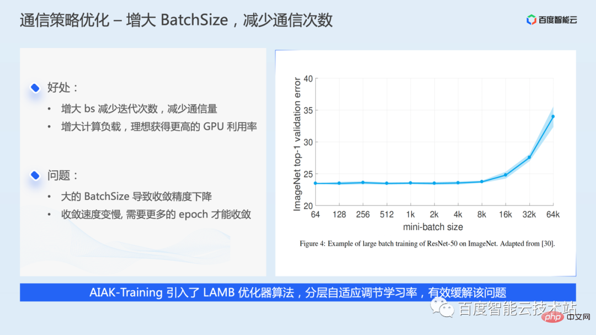Viewport: 596px width, 335px height.
Task: Click the Baidu AI Cloud logo icon
Action: click(531, 20)
